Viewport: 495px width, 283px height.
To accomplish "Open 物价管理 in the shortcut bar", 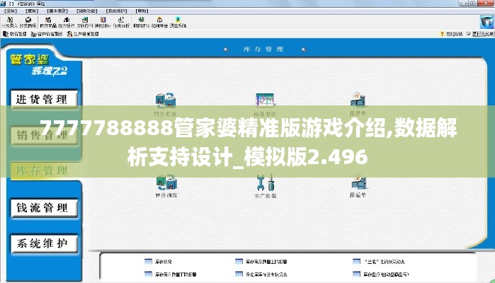I will pyautogui.click(x=15, y=34).
